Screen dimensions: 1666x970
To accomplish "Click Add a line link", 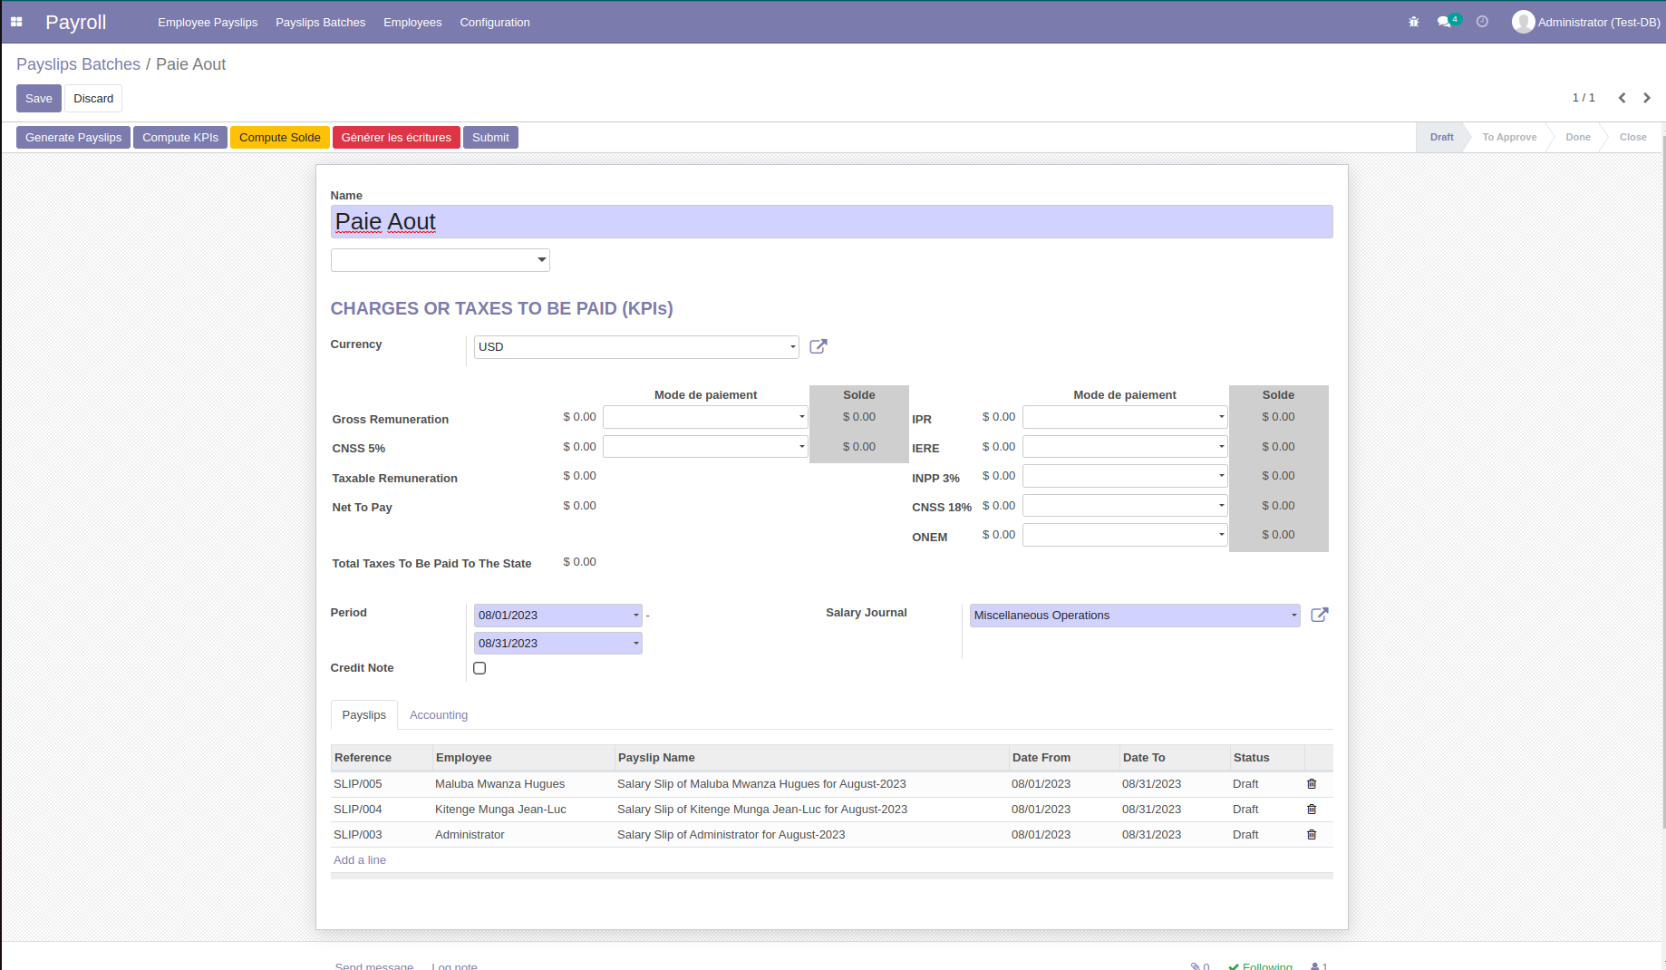I will coord(360,860).
